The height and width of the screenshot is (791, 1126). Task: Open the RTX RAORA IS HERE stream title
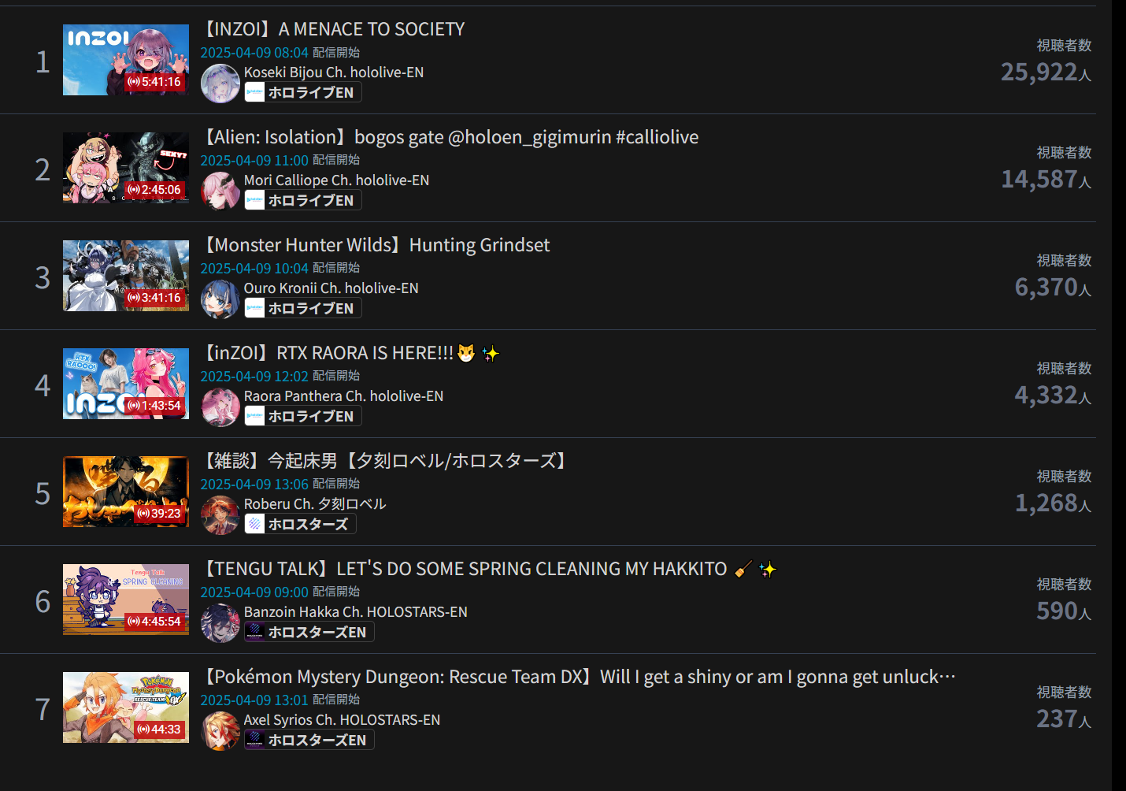(x=351, y=353)
